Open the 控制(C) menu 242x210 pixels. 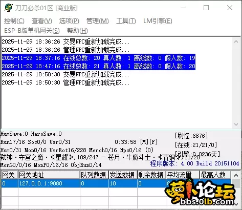point(14,21)
